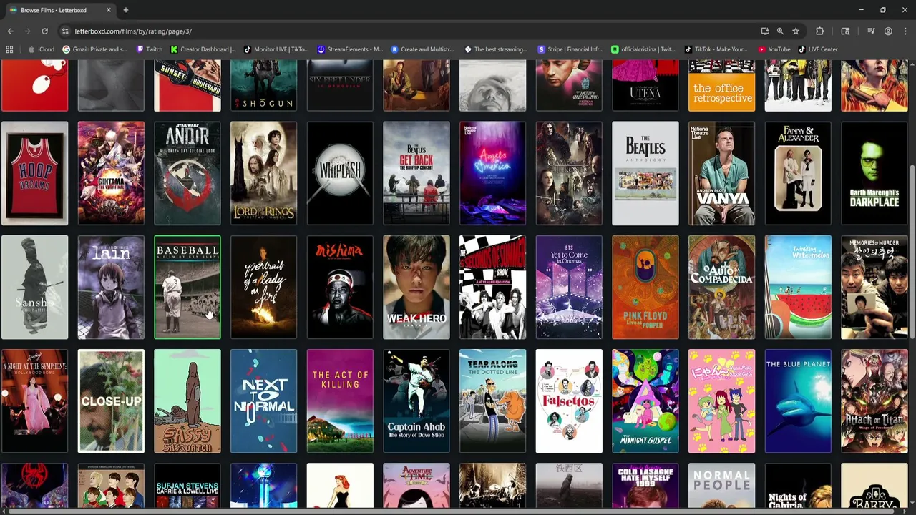Open The Beatles Anthology poster
The height and width of the screenshot is (515, 916).
(645, 173)
